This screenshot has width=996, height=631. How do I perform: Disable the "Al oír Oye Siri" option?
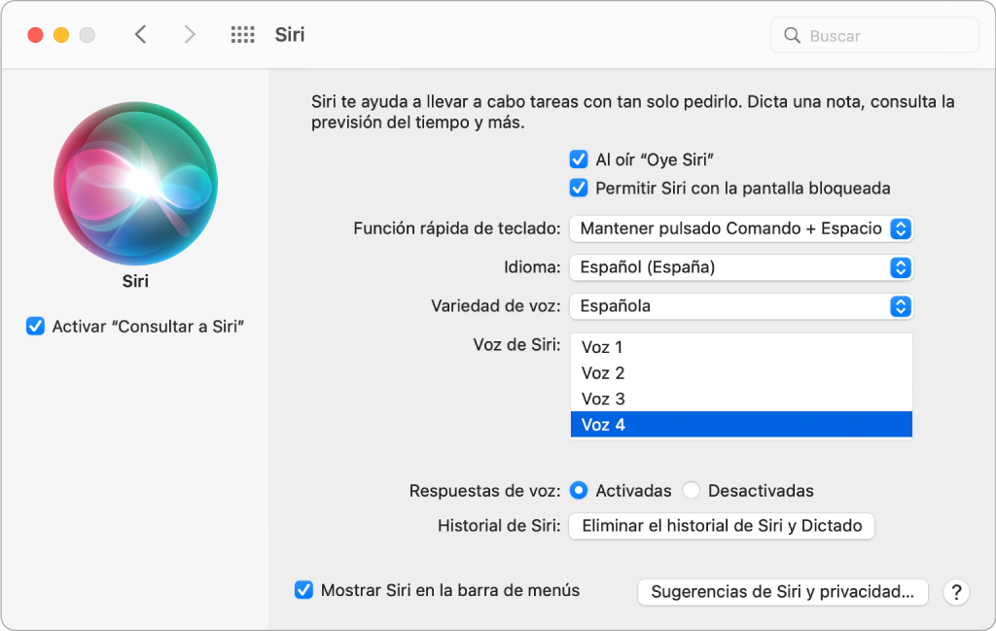tap(579, 158)
